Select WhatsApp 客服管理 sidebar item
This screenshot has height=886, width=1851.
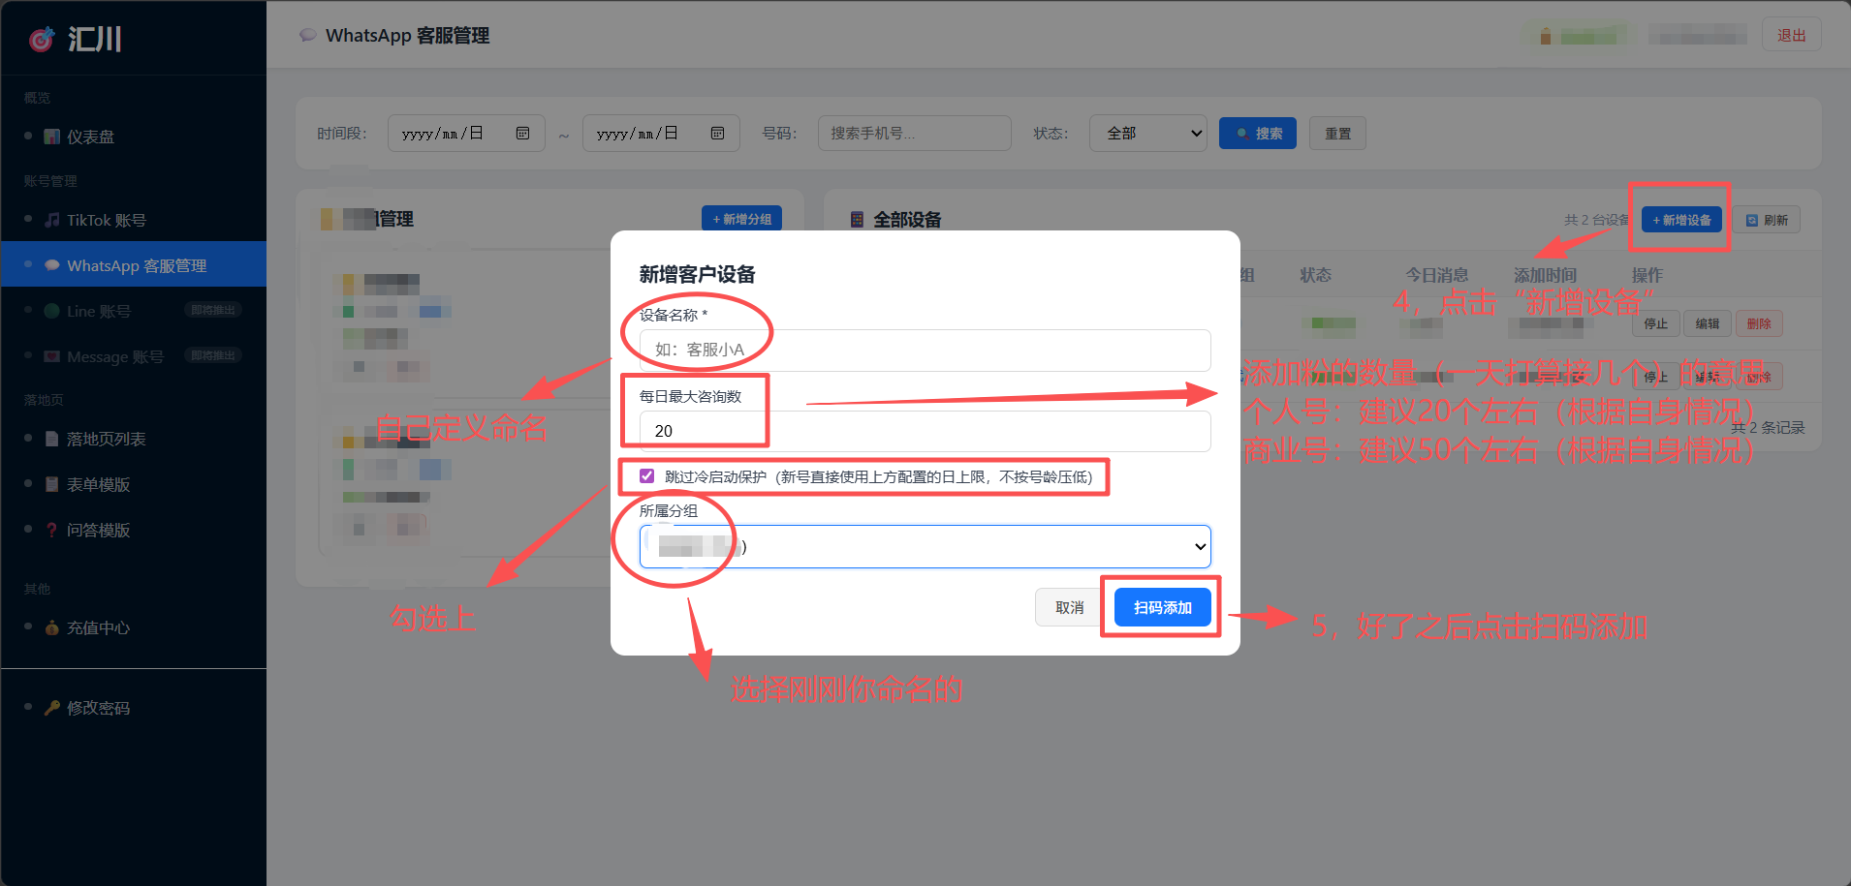click(x=134, y=264)
